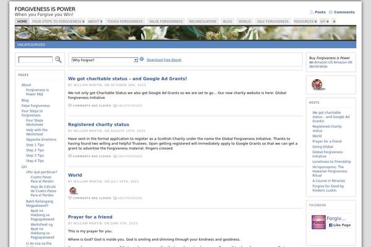Open the charitable status and Google Ad Grants post
This screenshot has height=247, width=371.
[x=127, y=78]
